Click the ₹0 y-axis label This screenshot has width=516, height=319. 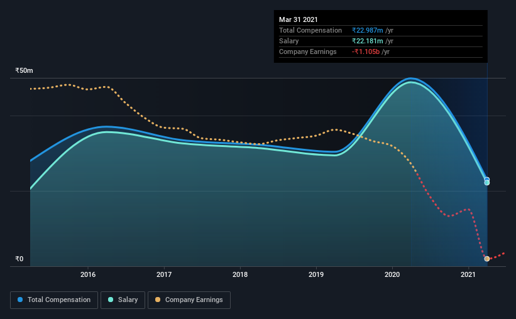tap(19, 259)
